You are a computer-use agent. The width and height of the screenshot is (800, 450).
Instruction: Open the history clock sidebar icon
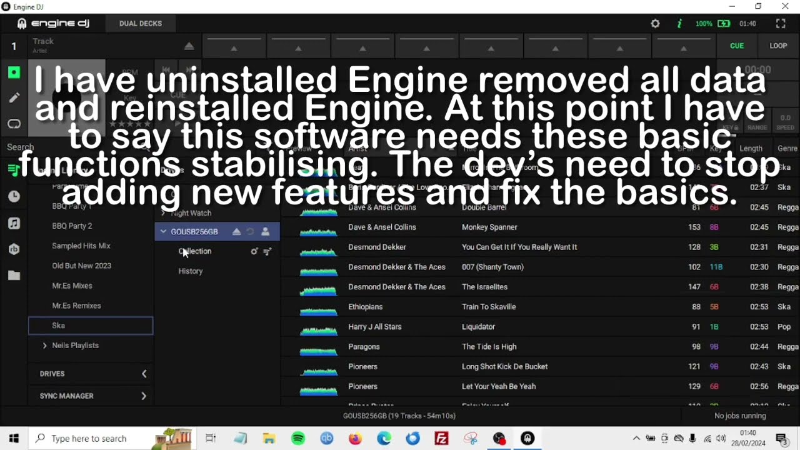(x=14, y=196)
